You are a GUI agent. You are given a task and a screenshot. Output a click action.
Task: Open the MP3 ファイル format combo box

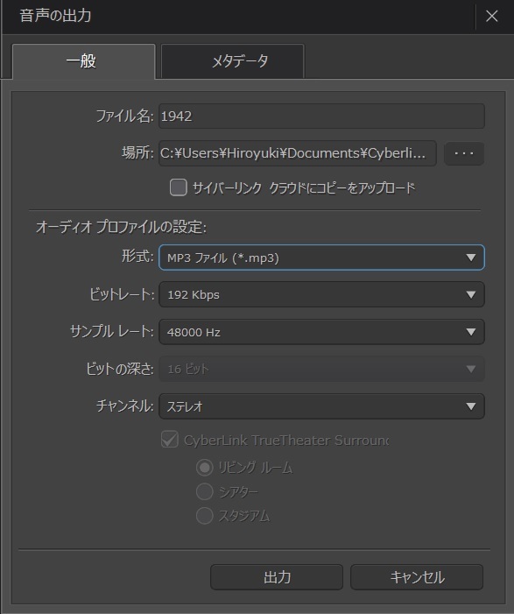pos(321,258)
